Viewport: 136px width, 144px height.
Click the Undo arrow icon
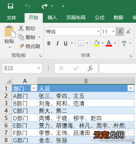[x=27, y=6]
